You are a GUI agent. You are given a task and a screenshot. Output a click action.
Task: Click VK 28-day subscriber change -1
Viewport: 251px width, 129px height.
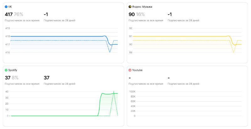pyautogui.click(x=46, y=14)
